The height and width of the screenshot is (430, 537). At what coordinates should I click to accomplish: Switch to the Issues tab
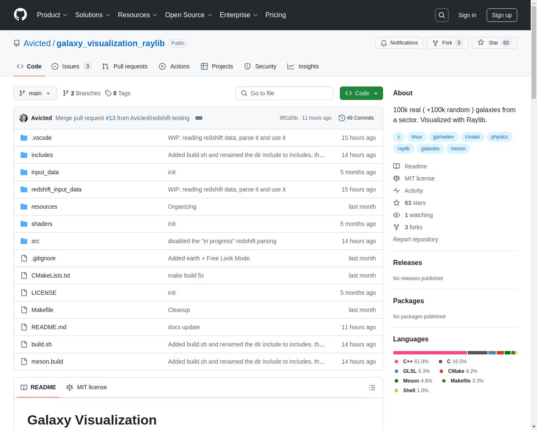[71, 66]
